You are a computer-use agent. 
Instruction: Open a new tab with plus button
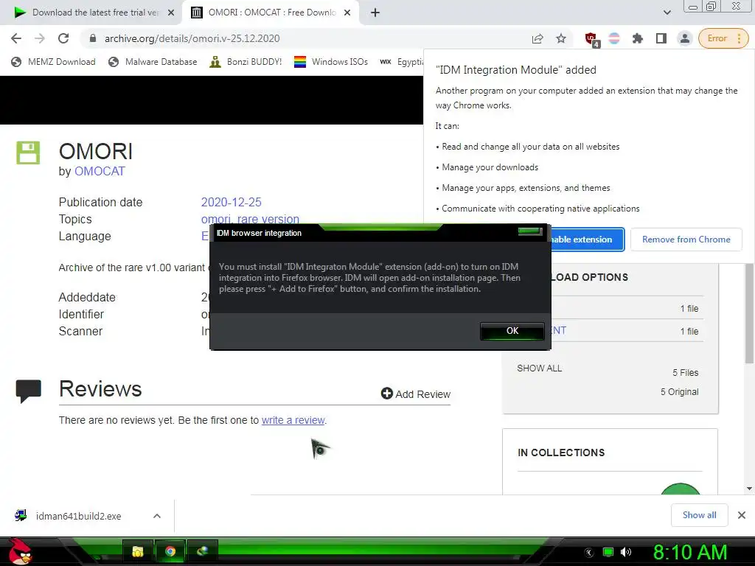click(x=375, y=13)
